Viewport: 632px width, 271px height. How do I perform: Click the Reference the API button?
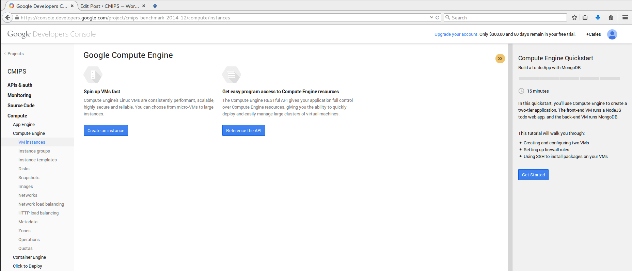point(244,130)
